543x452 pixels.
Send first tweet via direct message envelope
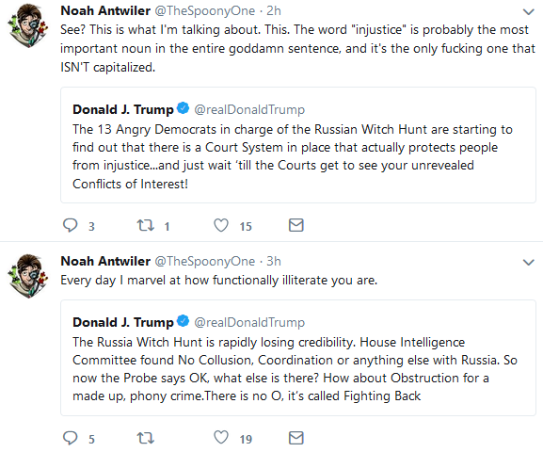point(296,225)
